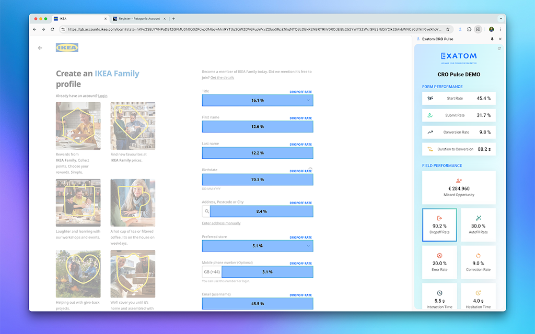The image size is (535, 334).
Task: Click the Start Rate flag icon
Action: [x=431, y=98]
